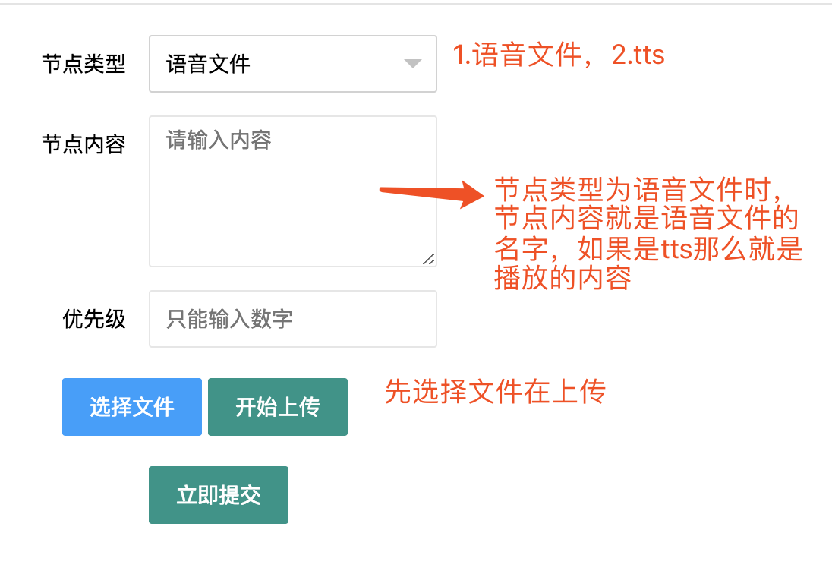Click the red annotation arrow
The image size is (832, 571).
431,194
